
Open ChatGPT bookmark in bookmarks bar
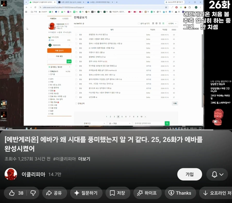point(43,12)
